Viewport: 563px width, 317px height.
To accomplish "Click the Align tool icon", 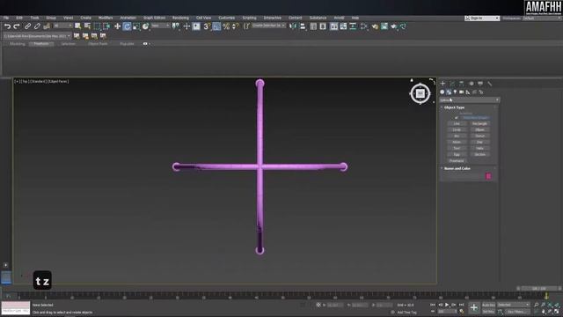I will (303, 26).
